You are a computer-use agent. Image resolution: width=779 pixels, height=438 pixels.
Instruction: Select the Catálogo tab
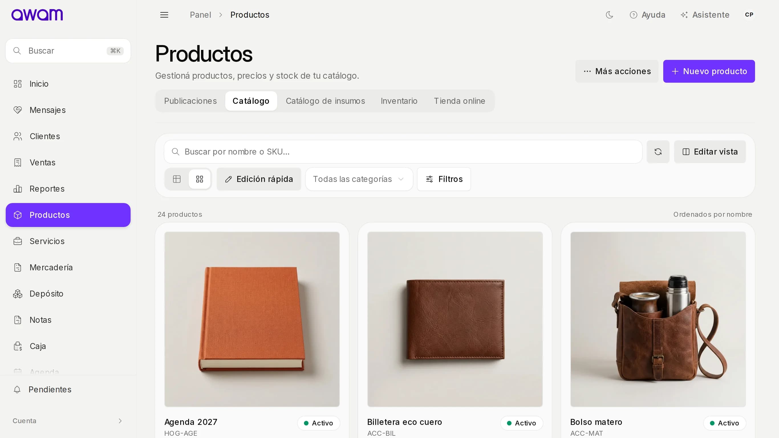(251, 101)
